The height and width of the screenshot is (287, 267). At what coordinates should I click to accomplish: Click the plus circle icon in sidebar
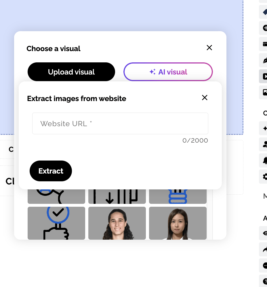coord(264,28)
